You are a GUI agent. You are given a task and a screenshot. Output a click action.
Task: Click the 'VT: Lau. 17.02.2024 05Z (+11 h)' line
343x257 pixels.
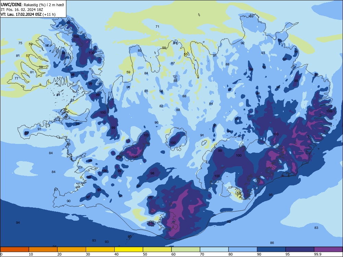coord(28,14)
